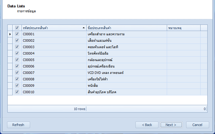Uncheck the checkbox for row C00009
The width and height of the screenshot is (215, 134).
(17, 86)
